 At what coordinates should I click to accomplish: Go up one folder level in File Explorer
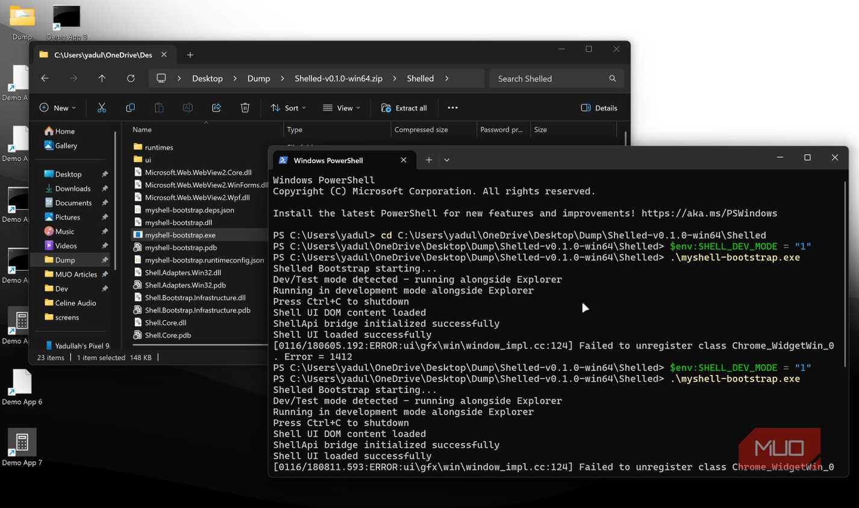(102, 78)
